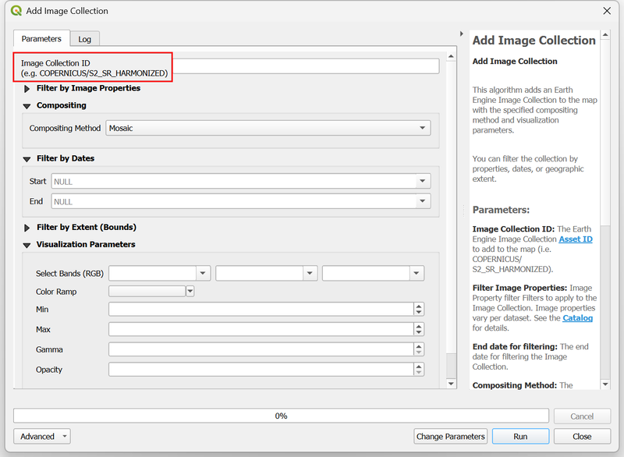
Task: Expand Filter by Extent (Bounds) section
Action: click(27, 228)
